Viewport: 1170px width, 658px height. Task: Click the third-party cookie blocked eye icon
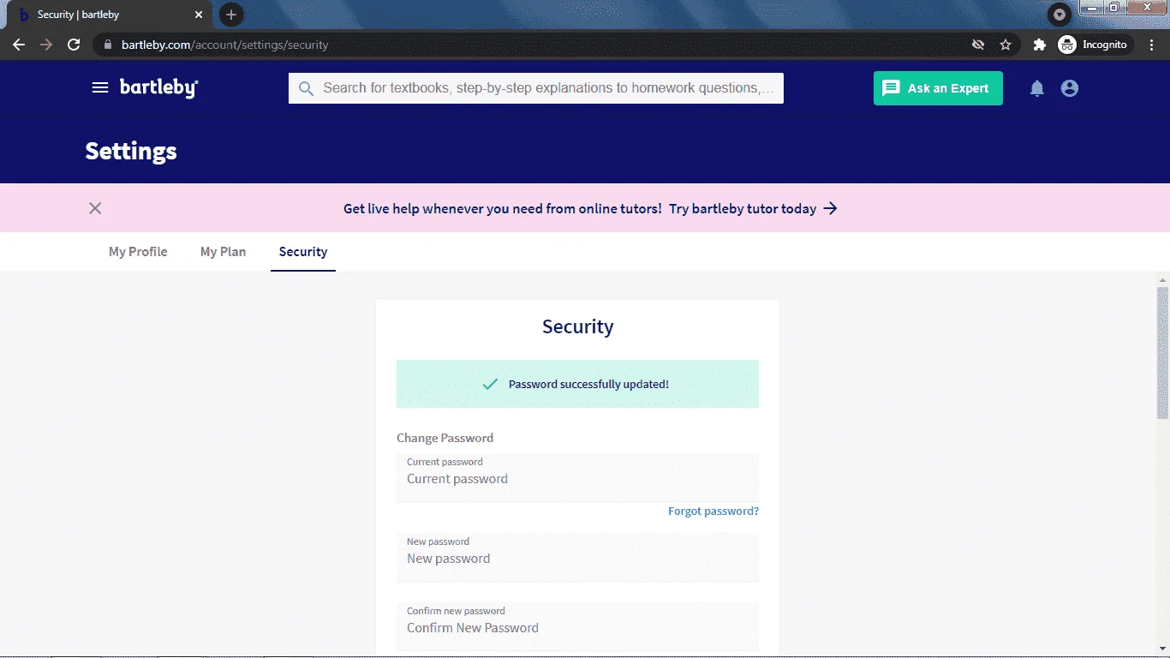pyautogui.click(x=978, y=45)
